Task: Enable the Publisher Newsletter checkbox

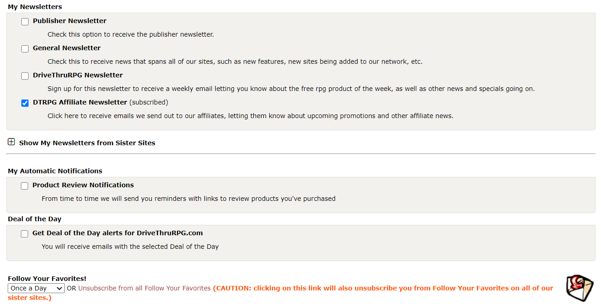Action: pyautogui.click(x=25, y=22)
